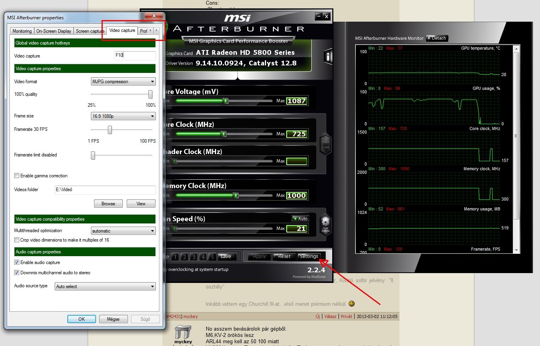This screenshot has height=346, width=540.
Task: Open myckey's user profile link
Action: (x=190, y=316)
